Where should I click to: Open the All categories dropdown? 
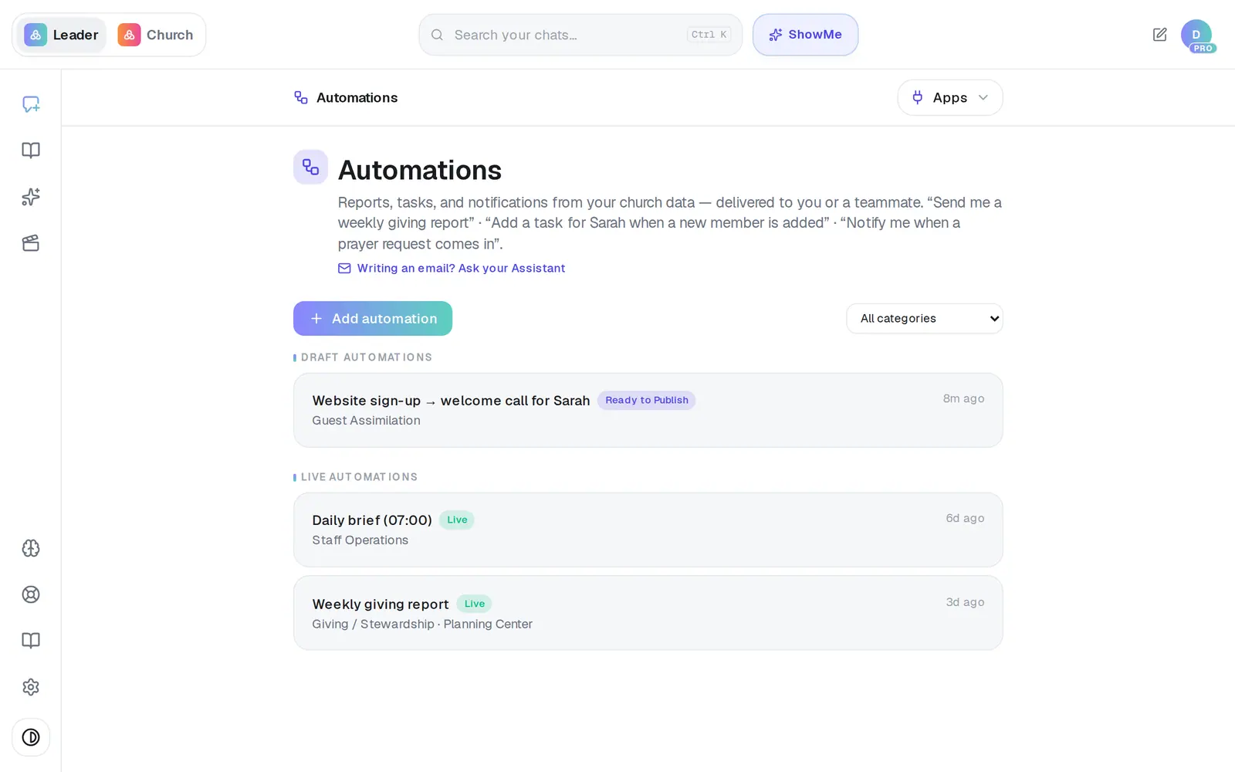pos(924,318)
